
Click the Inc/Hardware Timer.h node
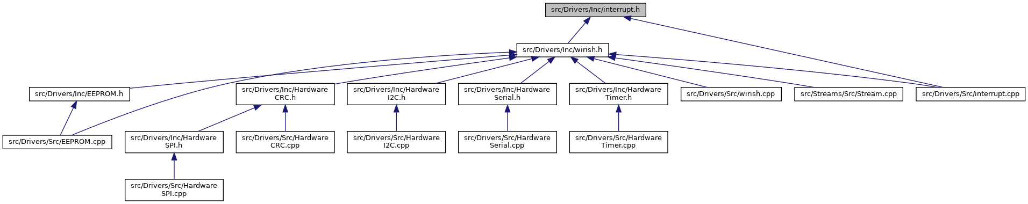click(x=619, y=94)
